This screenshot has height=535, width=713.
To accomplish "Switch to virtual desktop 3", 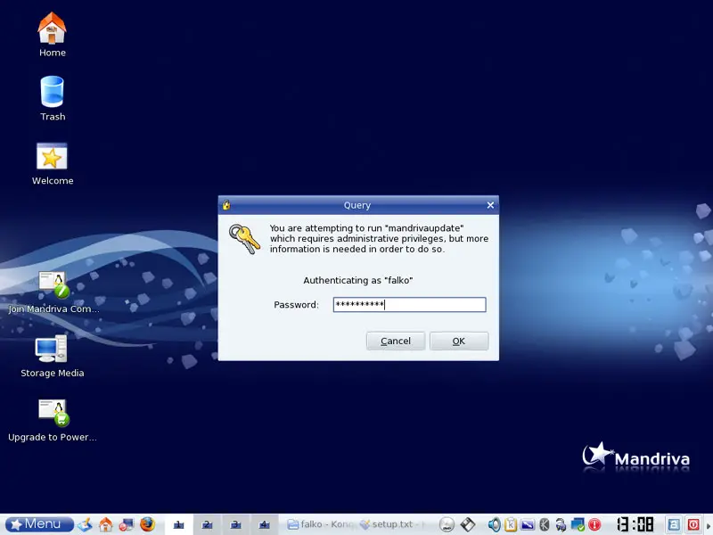I will [235, 524].
